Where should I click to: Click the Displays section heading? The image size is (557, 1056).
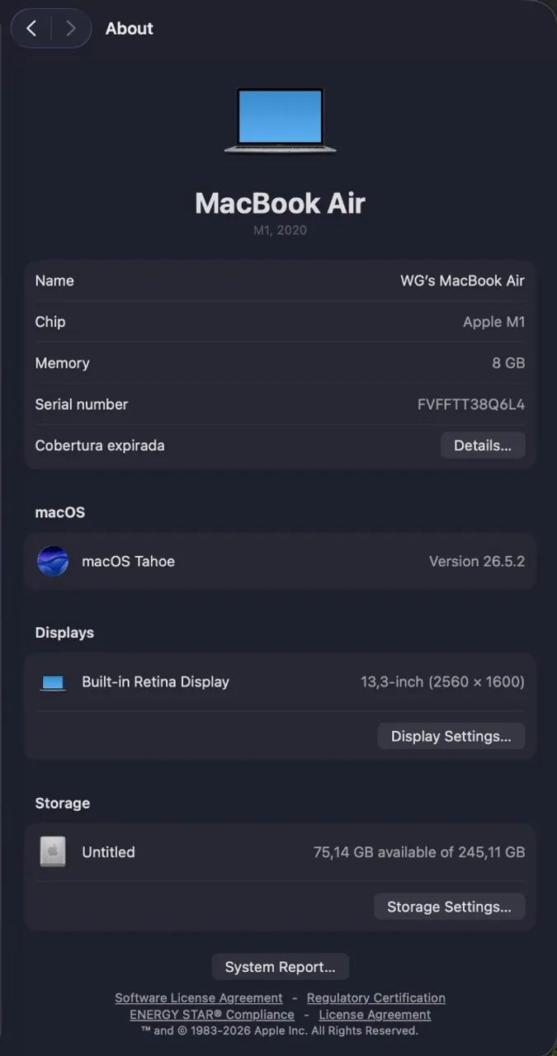(64, 633)
